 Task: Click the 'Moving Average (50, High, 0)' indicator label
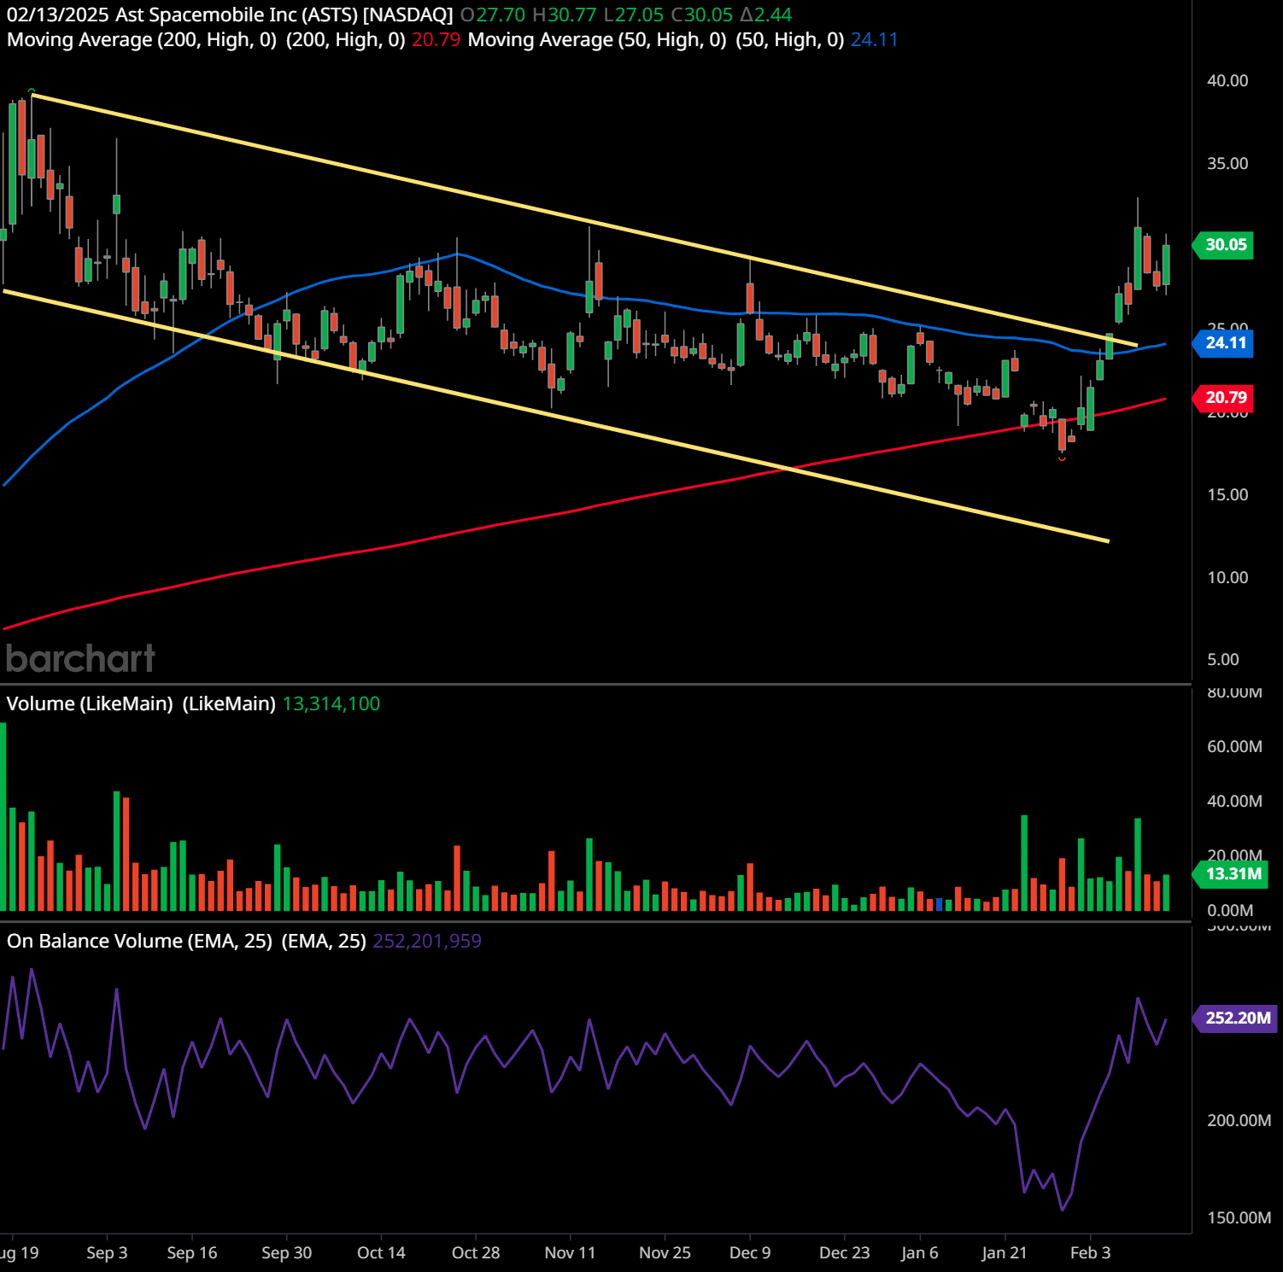tap(597, 39)
